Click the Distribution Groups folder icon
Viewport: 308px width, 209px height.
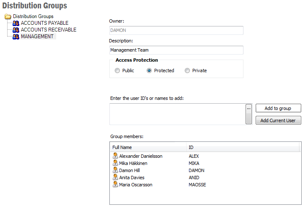(x=8, y=17)
